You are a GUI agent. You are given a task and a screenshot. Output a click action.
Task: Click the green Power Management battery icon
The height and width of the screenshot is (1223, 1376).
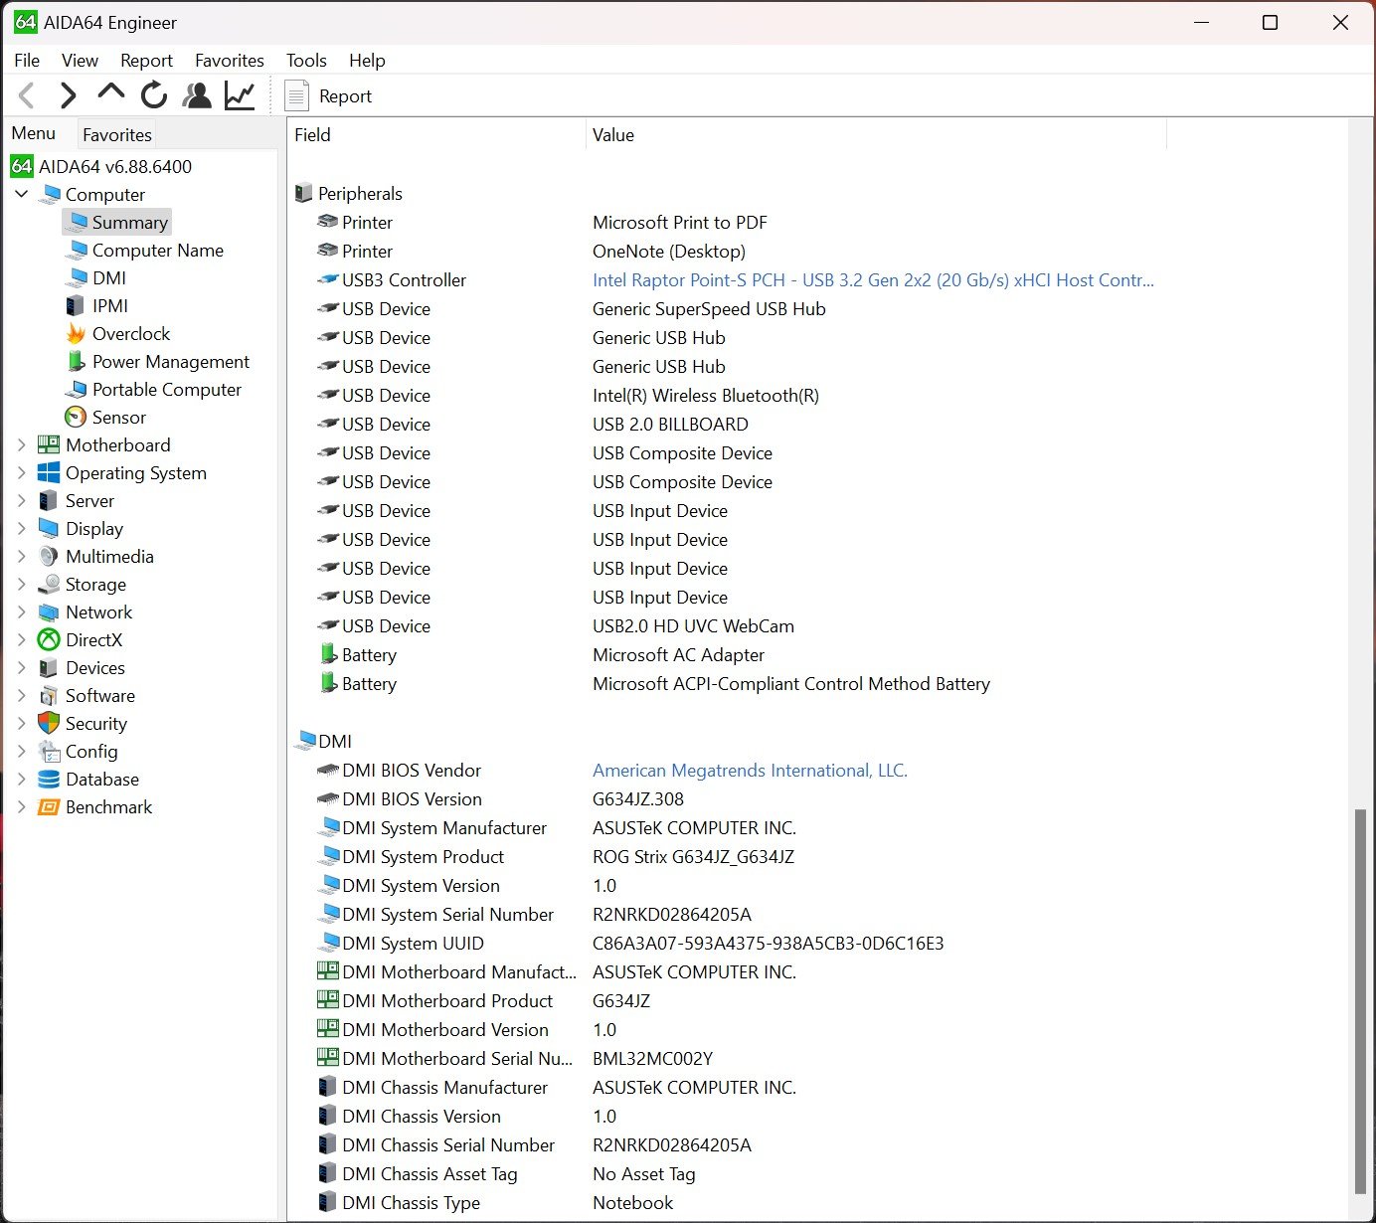pyautogui.click(x=76, y=362)
